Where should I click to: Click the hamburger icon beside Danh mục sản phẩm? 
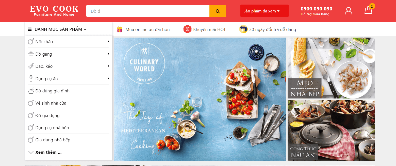point(30,29)
